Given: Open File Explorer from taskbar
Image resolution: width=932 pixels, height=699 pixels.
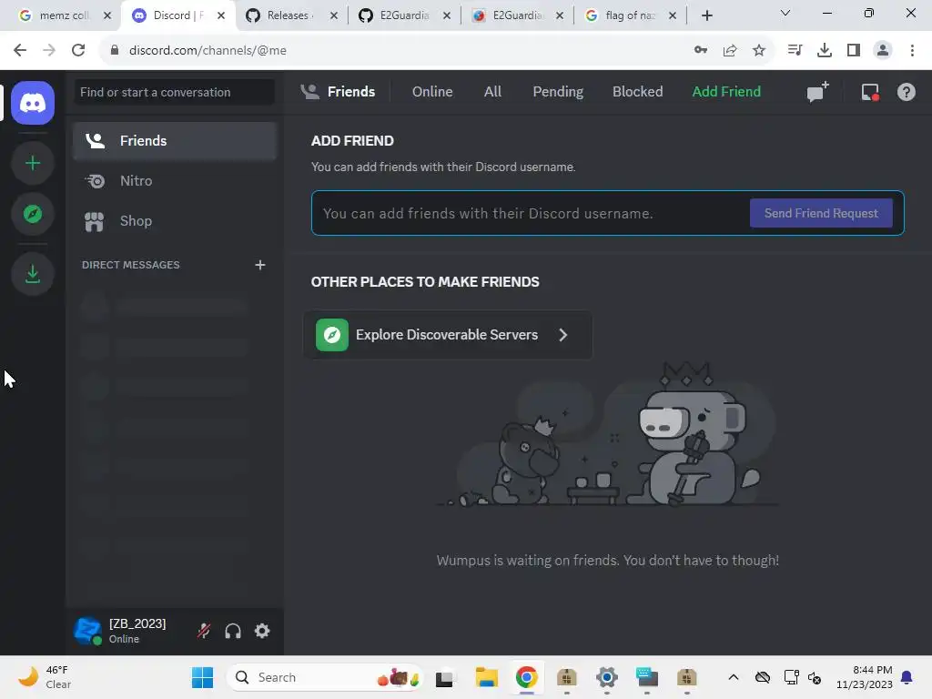Looking at the screenshot, I should point(486,677).
